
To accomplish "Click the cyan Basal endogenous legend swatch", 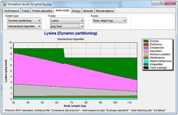I will (x=146, y=61).
